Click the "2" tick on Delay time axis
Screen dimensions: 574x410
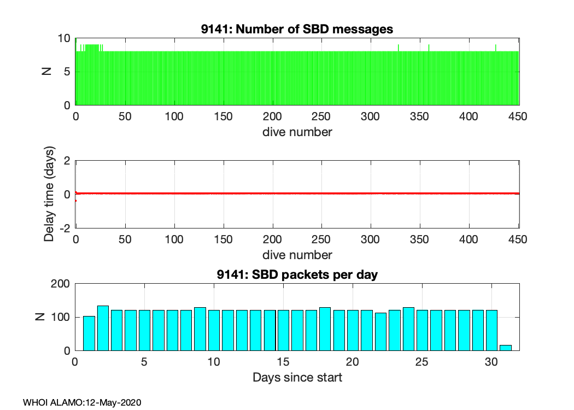[x=67, y=161]
